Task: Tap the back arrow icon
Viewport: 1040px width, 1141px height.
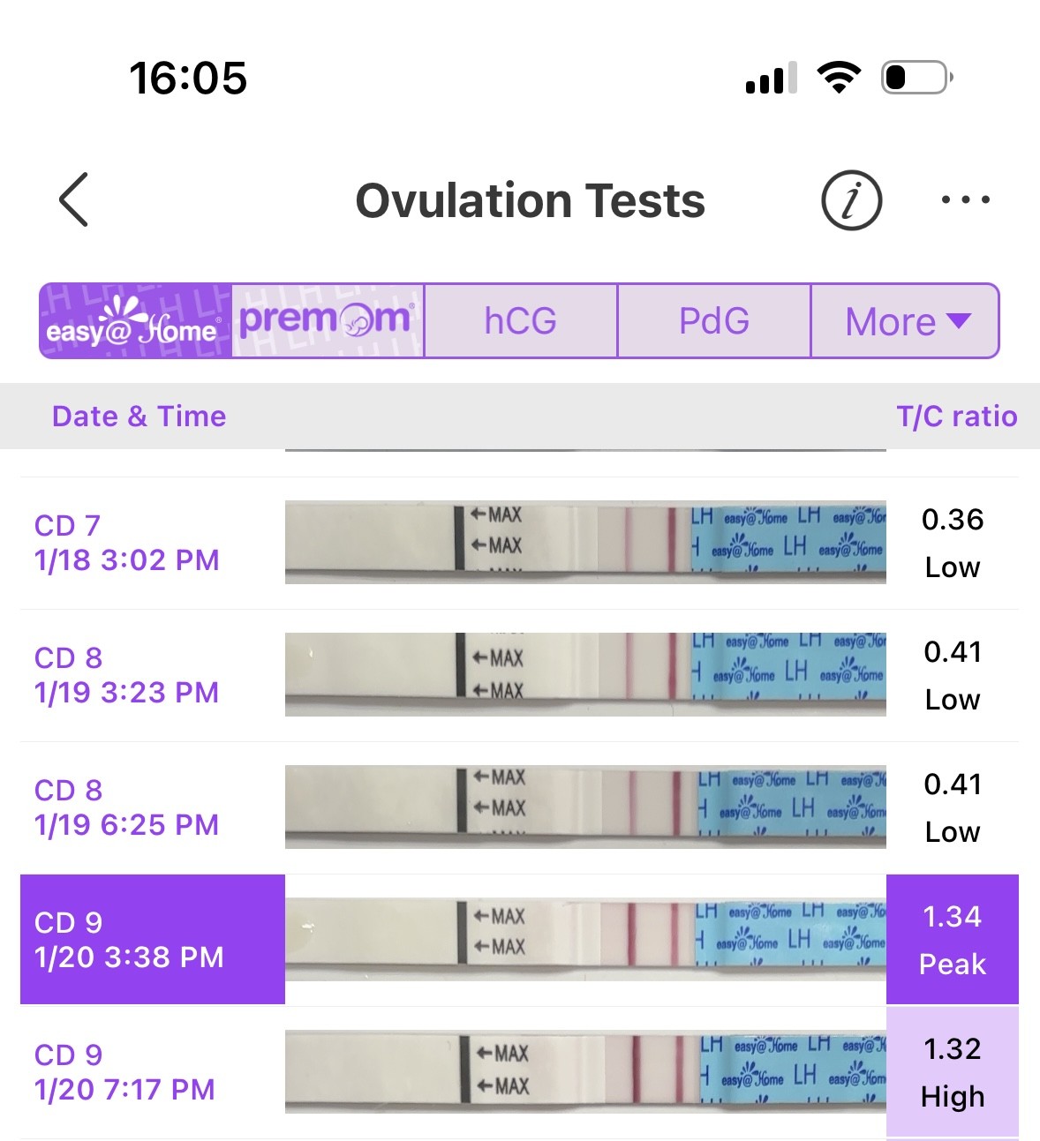Action: [74, 199]
